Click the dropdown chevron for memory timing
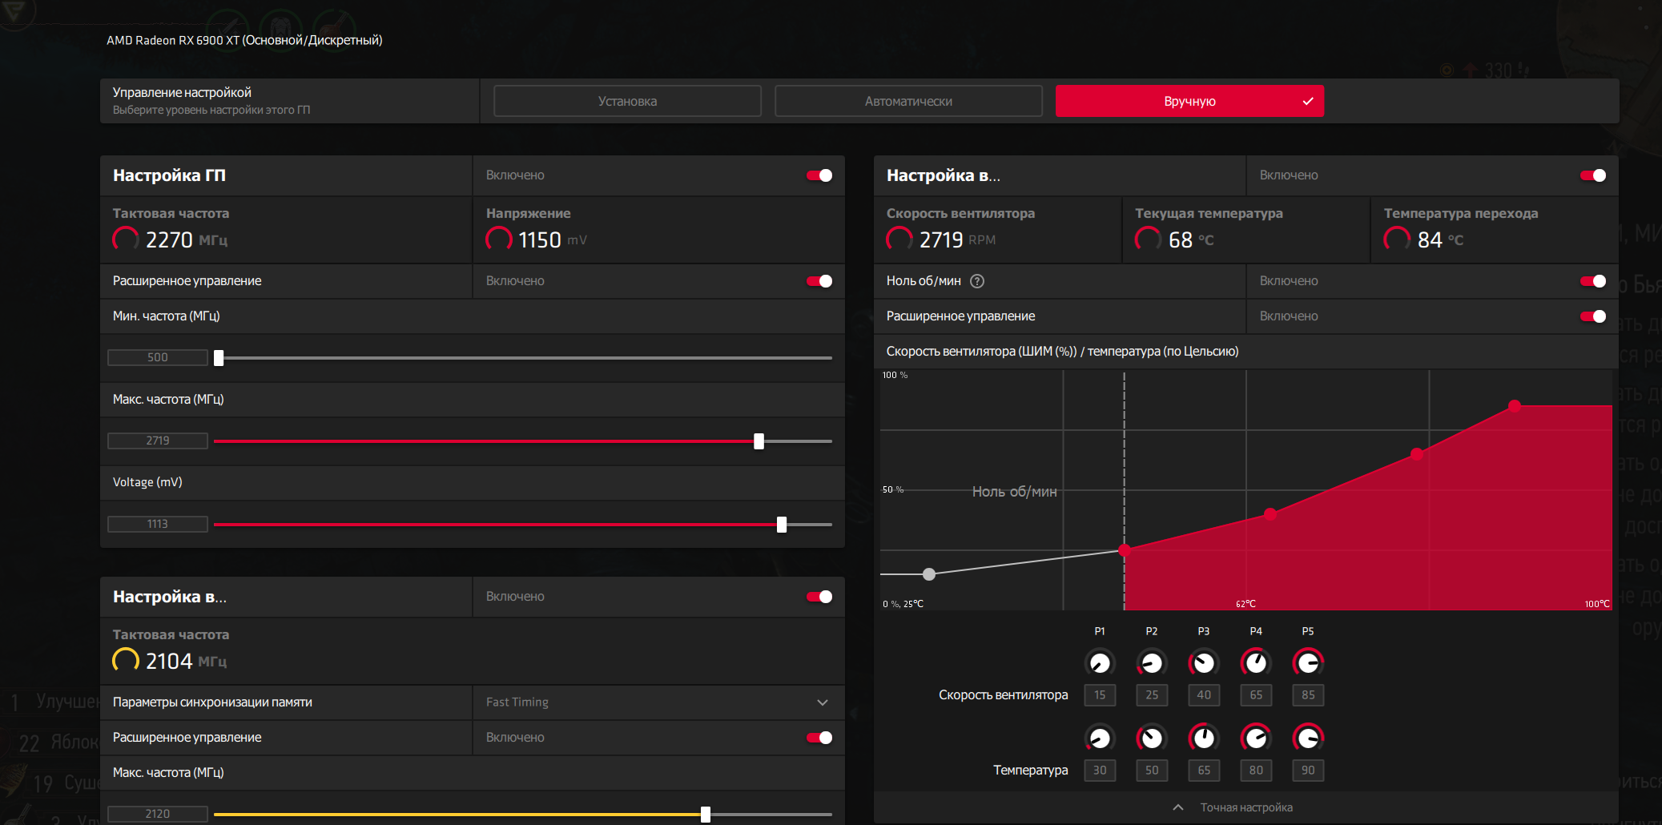This screenshot has width=1662, height=825. click(x=823, y=702)
